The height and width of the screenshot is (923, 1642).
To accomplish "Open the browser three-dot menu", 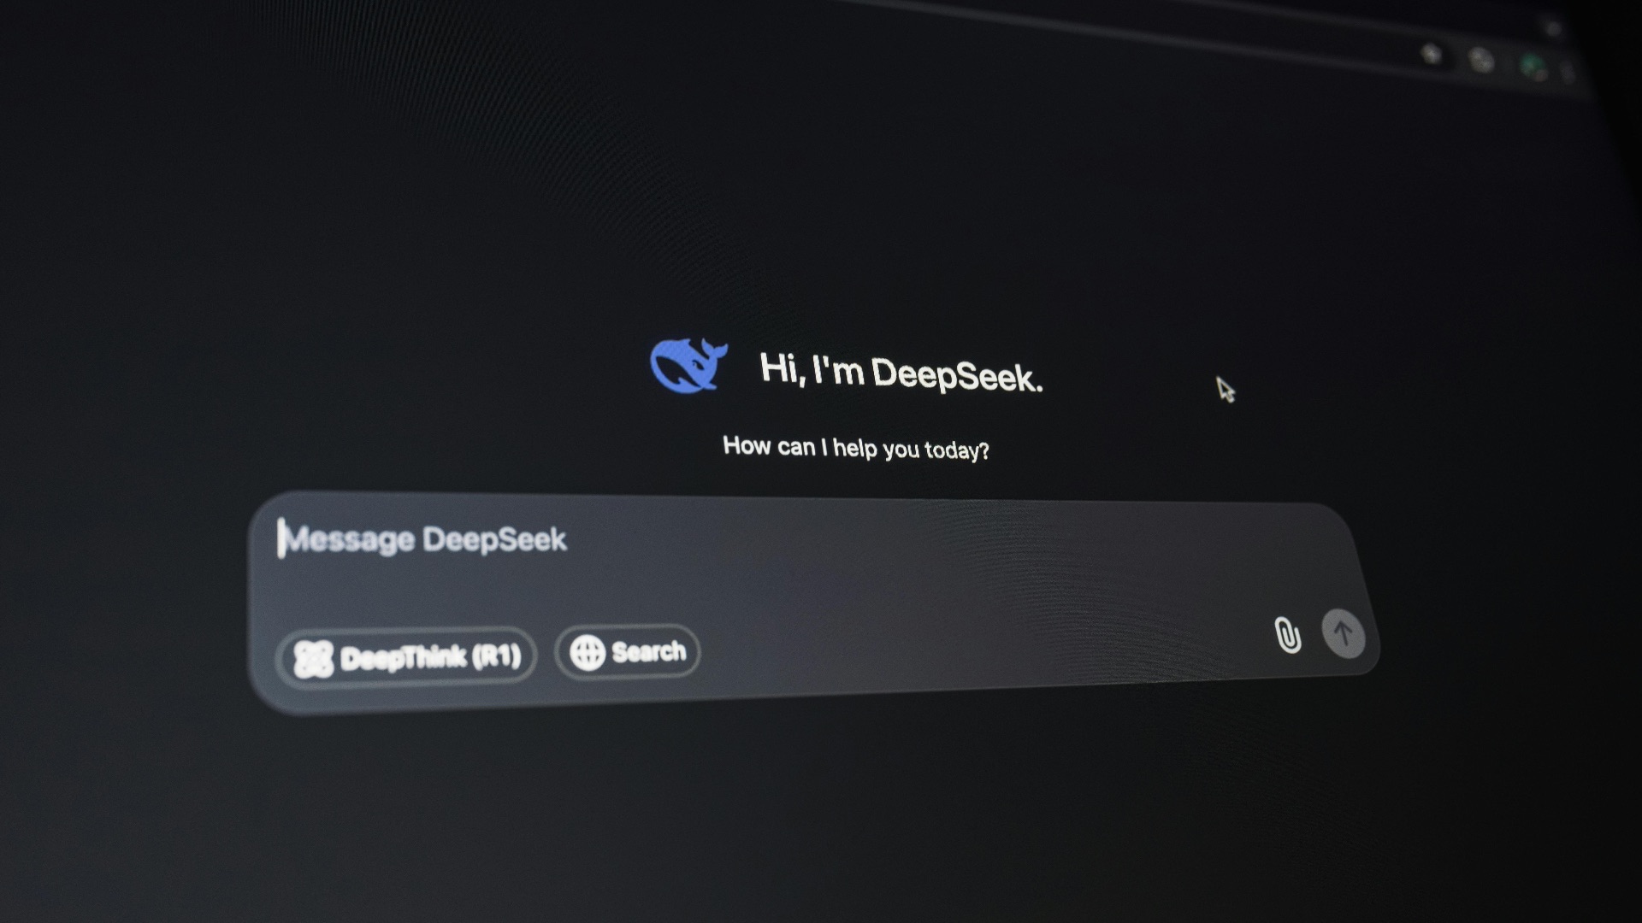I will [1568, 72].
